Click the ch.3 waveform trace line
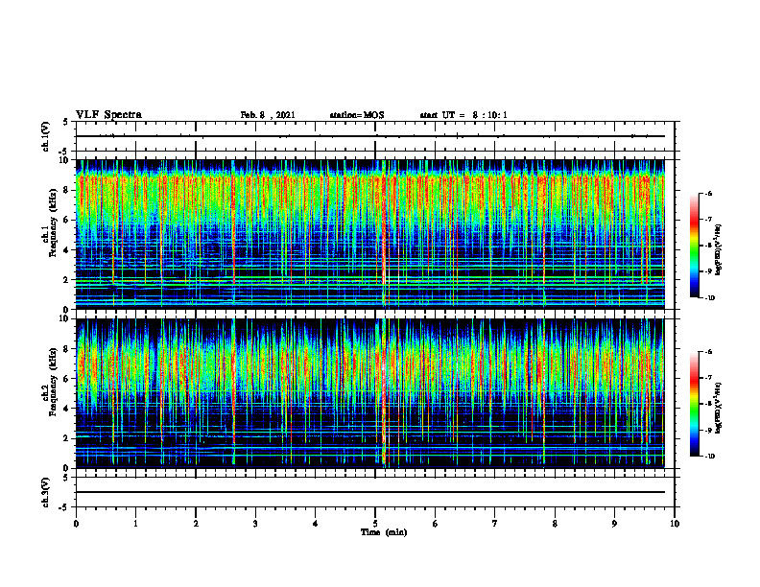The height and width of the screenshot is (587, 760). click(x=369, y=492)
